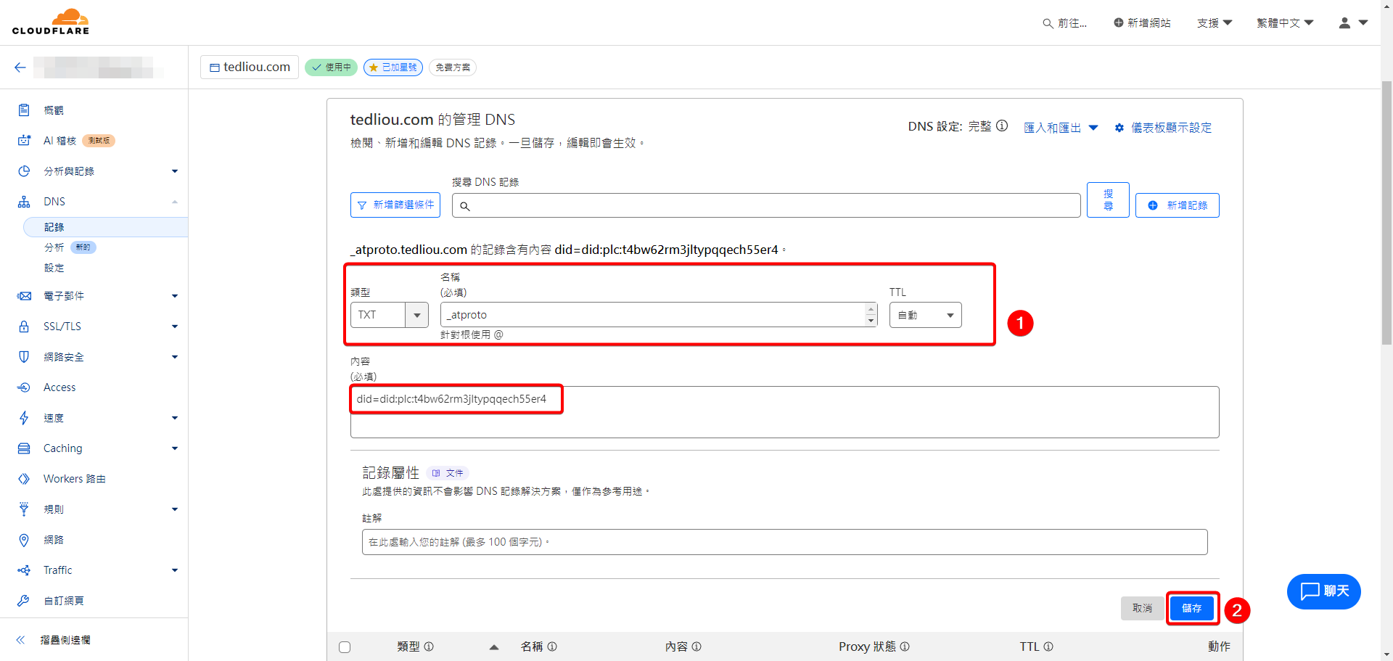Click the Cloudflare logo
This screenshot has height=661, width=1393.
(x=51, y=22)
